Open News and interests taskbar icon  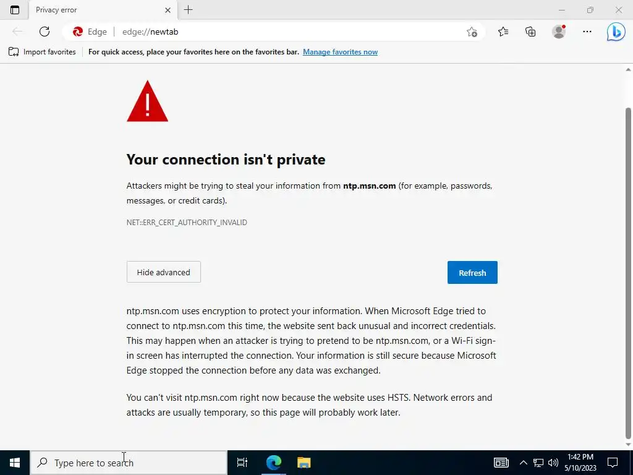501,463
